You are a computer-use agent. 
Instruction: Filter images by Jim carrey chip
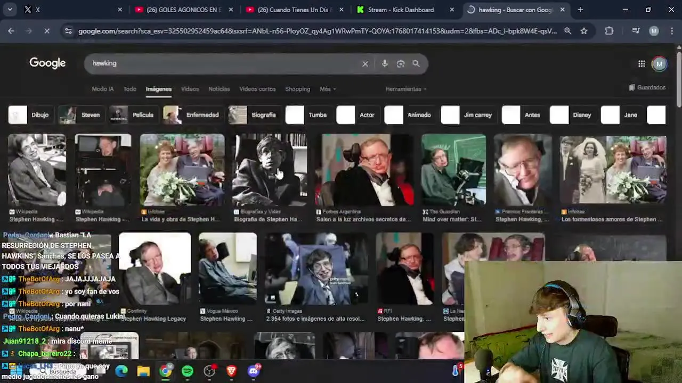point(468,115)
